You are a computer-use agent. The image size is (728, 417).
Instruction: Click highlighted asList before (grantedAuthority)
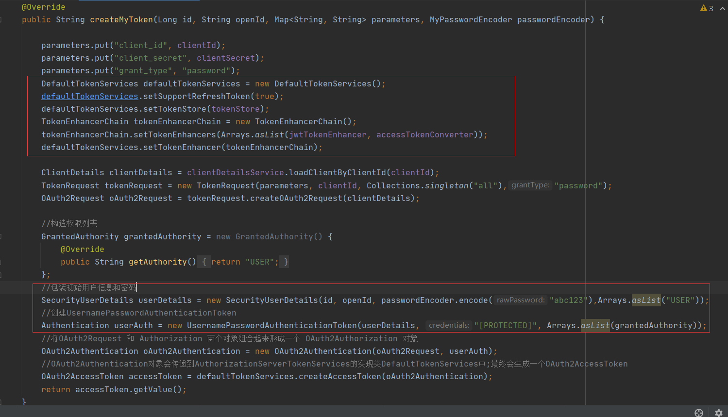click(595, 325)
